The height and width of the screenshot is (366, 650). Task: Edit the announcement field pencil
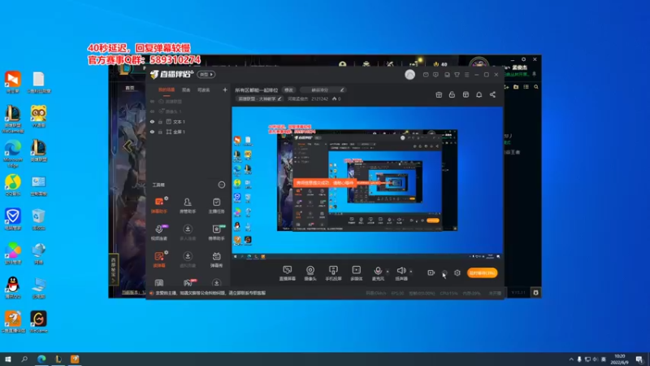(342, 90)
